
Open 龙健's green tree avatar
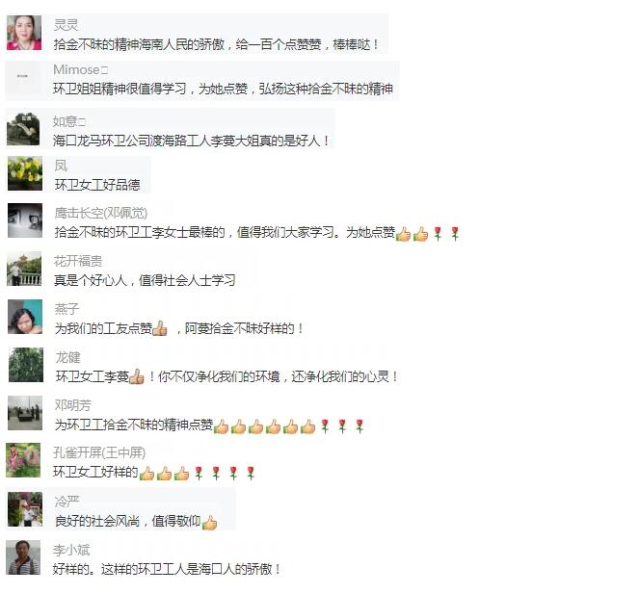26,365
